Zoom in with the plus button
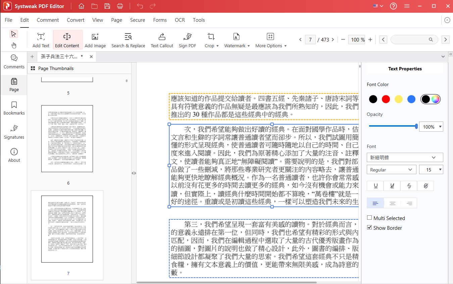 (x=370, y=40)
